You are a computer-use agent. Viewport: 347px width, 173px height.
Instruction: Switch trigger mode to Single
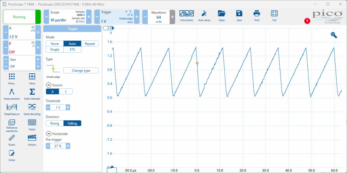55,49
